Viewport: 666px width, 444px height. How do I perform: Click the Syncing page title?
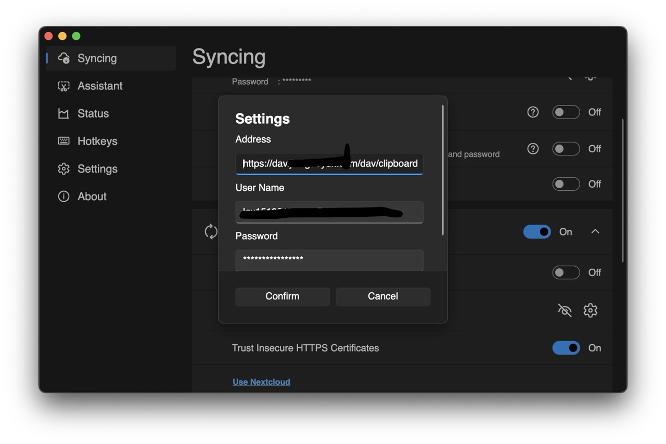pos(229,57)
